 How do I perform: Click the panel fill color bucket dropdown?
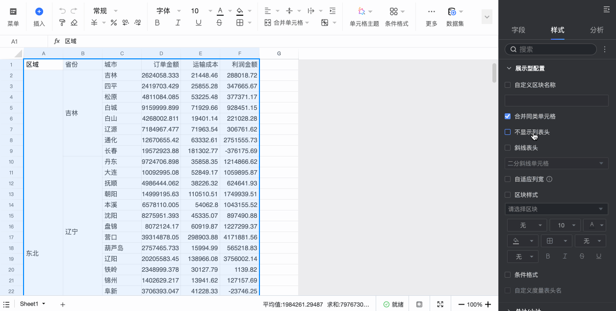click(x=522, y=241)
